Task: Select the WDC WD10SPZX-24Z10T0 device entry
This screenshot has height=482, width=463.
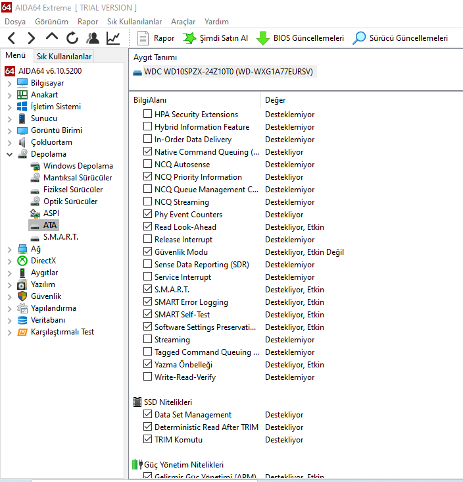Action: pos(228,72)
